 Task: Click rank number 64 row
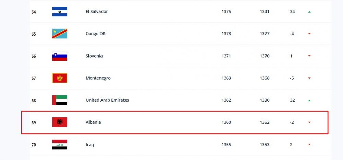pyautogui.click(x=180, y=12)
